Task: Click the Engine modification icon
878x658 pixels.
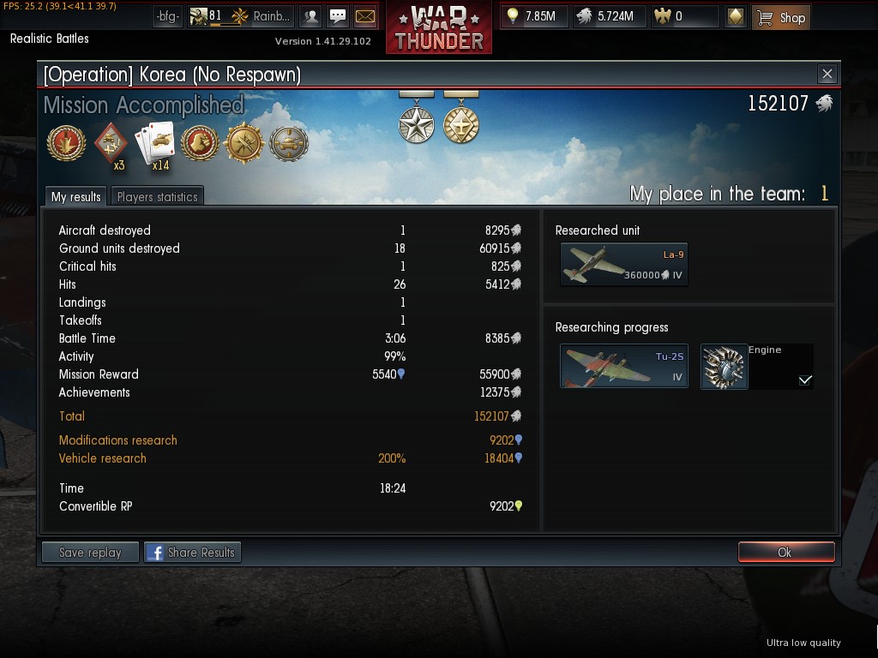Action: pos(724,367)
